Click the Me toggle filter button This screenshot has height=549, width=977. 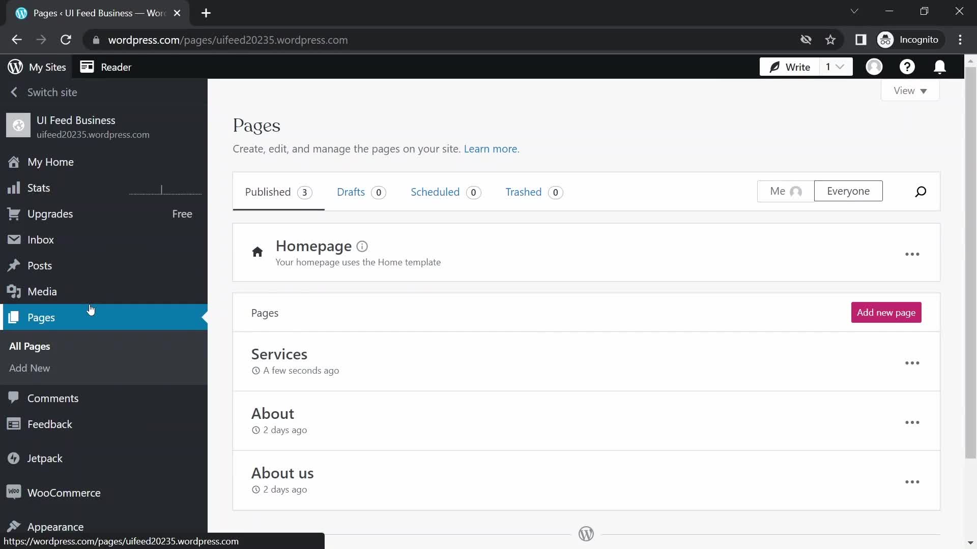coord(785,191)
